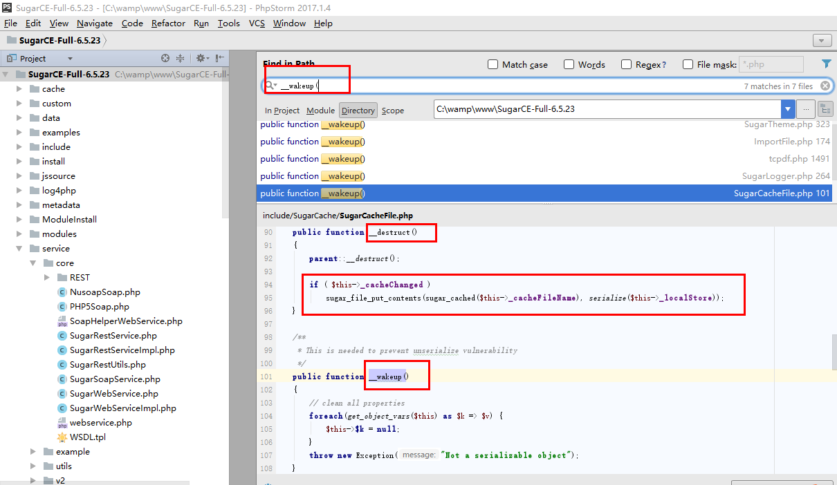Select the Module scope
Screen dimensions: 837x485
[x=320, y=111]
